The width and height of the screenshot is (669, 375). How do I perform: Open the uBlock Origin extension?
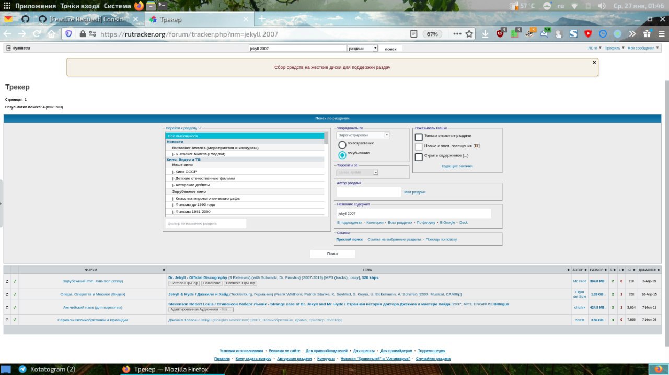[x=500, y=34]
